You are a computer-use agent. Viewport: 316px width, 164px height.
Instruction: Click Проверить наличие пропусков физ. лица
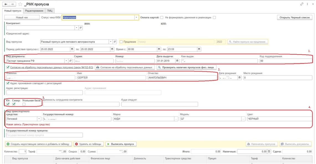click(x=187, y=67)
